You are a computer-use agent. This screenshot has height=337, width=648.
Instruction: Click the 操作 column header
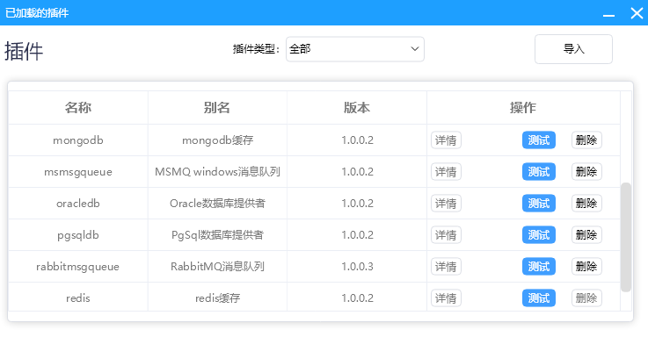(523, 108)
